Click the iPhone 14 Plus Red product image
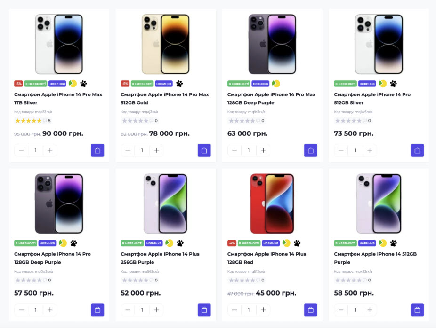 point(272,203)
